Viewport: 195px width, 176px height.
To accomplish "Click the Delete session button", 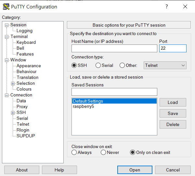I will click(173, 124).
